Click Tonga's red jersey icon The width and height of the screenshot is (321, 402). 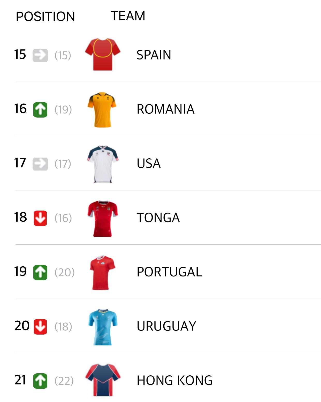point(103,218)
